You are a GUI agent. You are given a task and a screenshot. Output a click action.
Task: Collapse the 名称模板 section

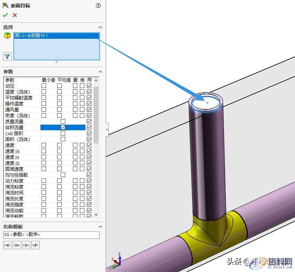click(x=100, y=226)
